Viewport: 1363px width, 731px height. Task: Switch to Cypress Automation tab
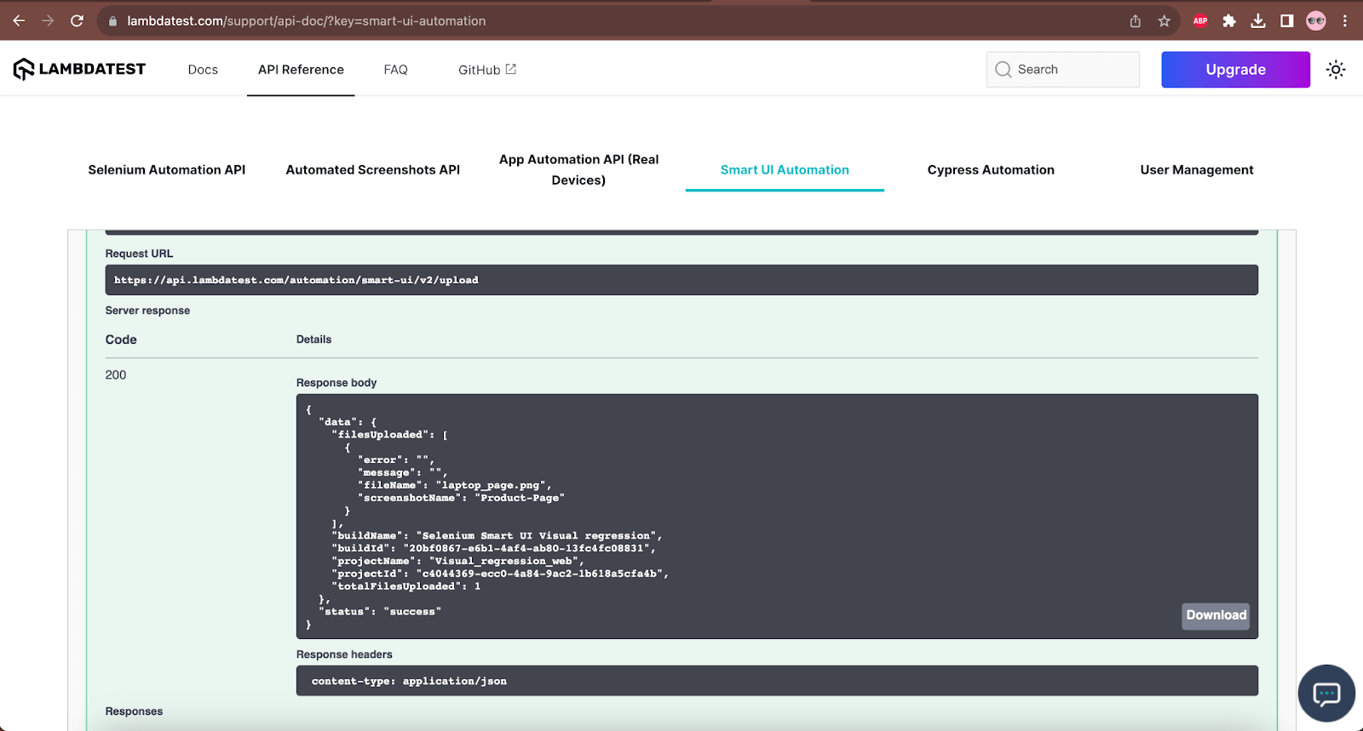click(x=991, y=170)
